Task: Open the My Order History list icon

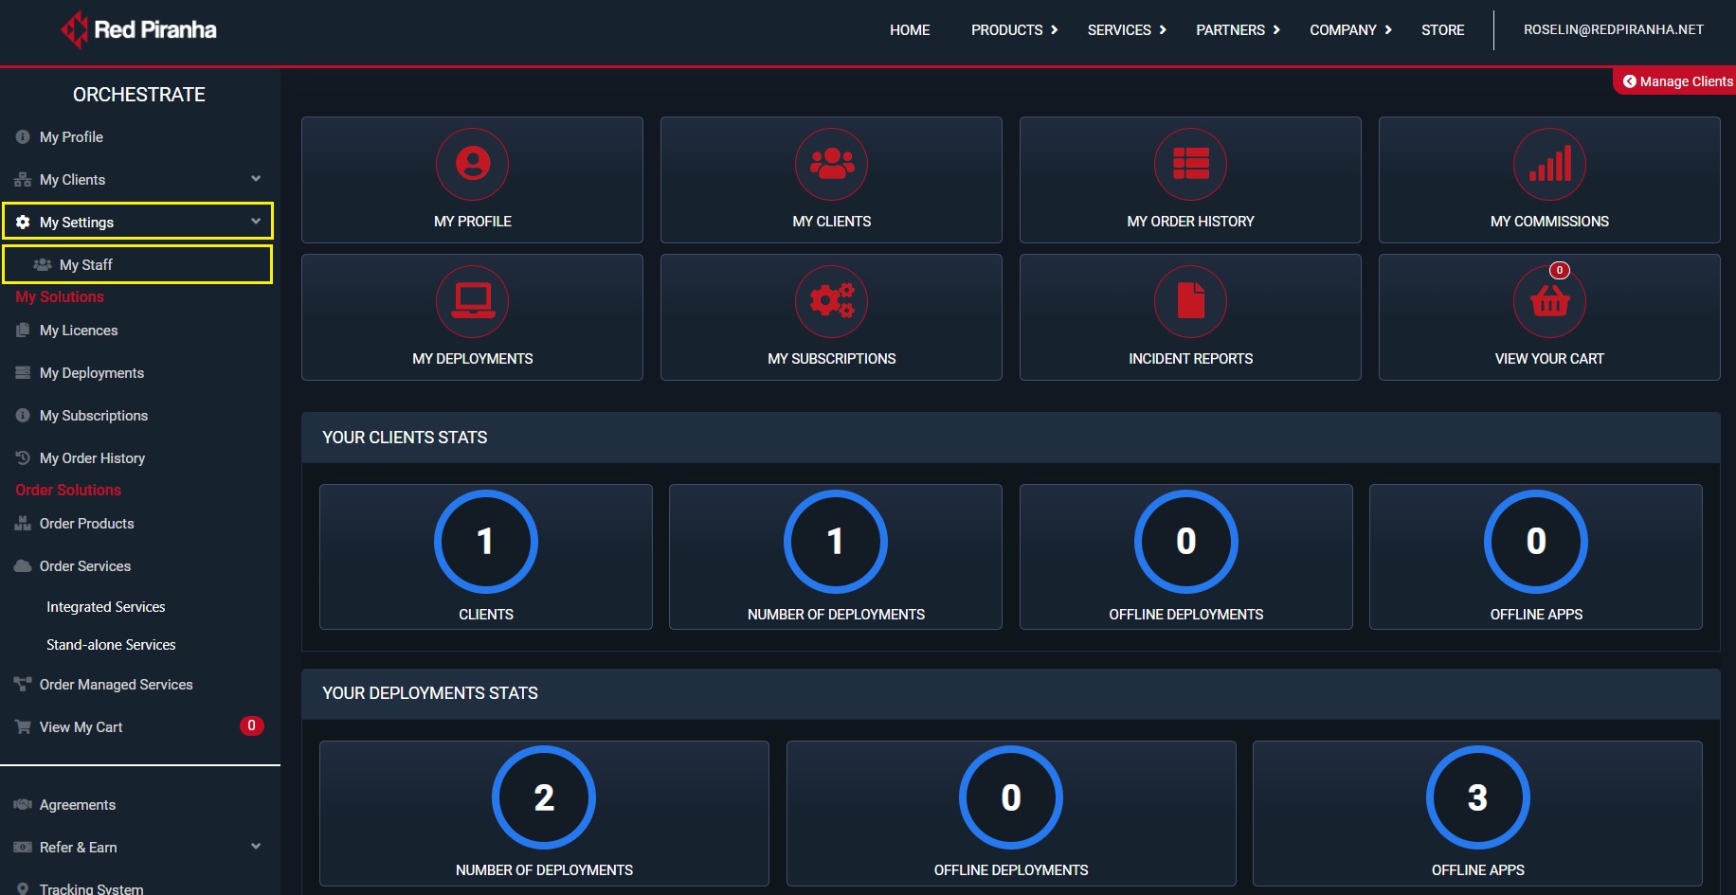Action: pos(1190,164)
